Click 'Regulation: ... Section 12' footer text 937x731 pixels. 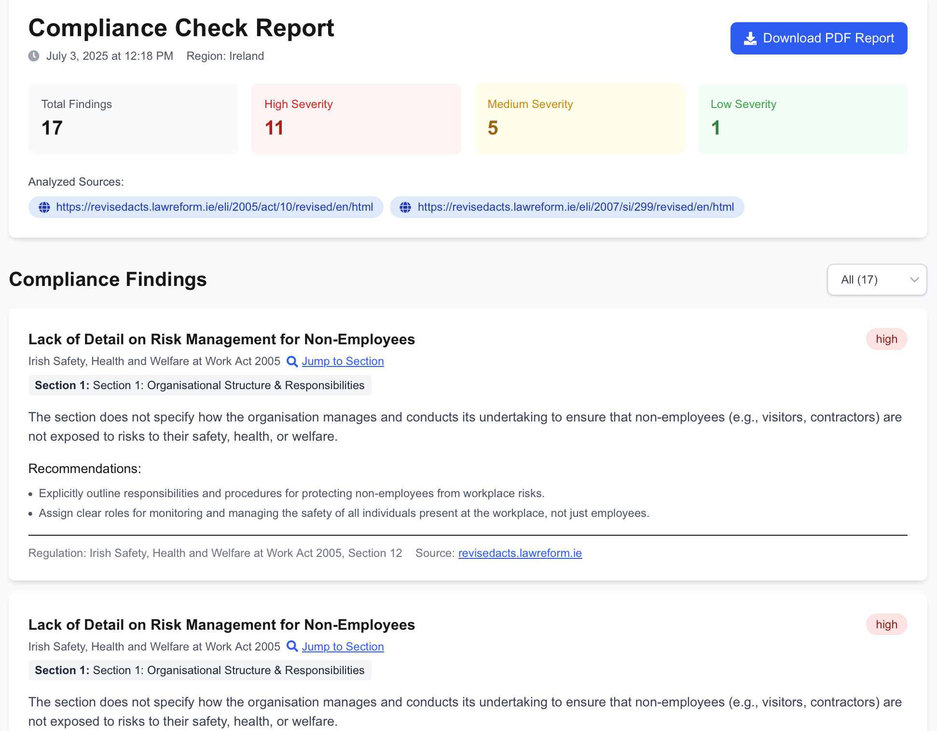coord(215,553)
